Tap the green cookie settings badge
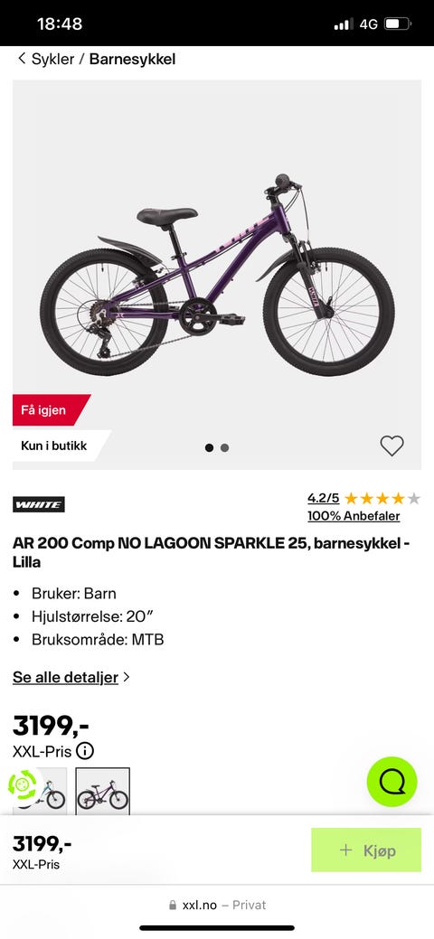 (23, 784)
